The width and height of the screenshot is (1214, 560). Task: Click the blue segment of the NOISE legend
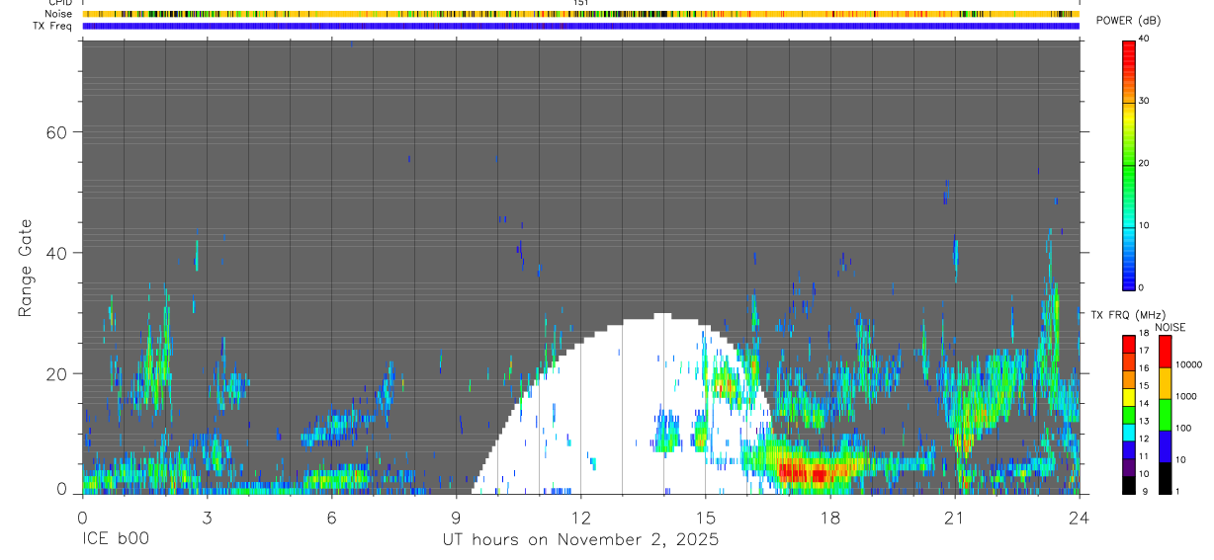tap(1165, 445)
